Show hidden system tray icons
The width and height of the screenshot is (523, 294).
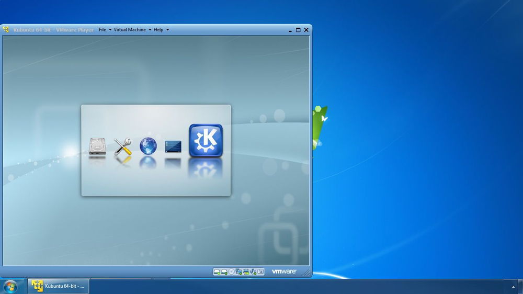pos(513,287)
